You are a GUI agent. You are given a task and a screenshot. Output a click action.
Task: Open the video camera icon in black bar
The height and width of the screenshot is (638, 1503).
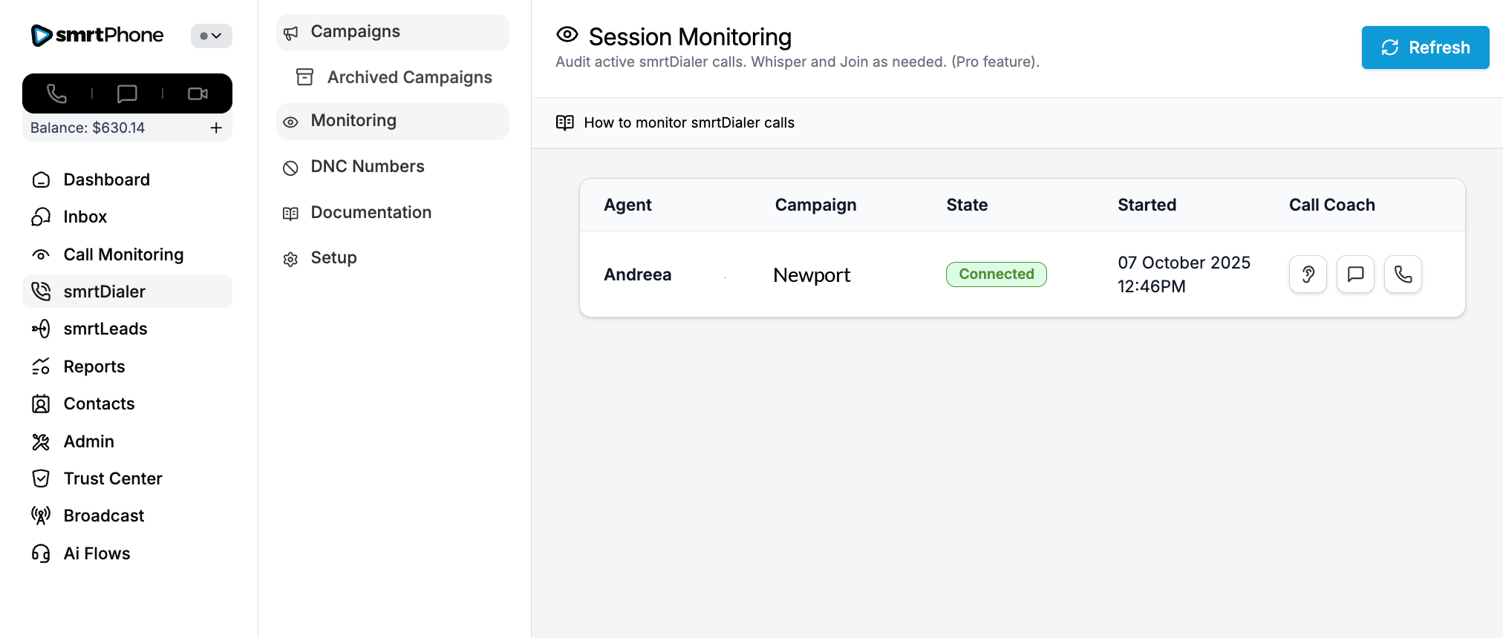tap(198, 93)
